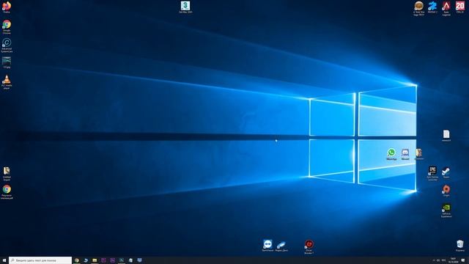
Task: Open Google Chrome desktop shortcut
Action: click(7, 26)
